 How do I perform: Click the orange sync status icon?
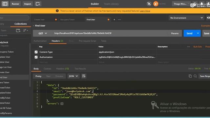coord(156,4)
